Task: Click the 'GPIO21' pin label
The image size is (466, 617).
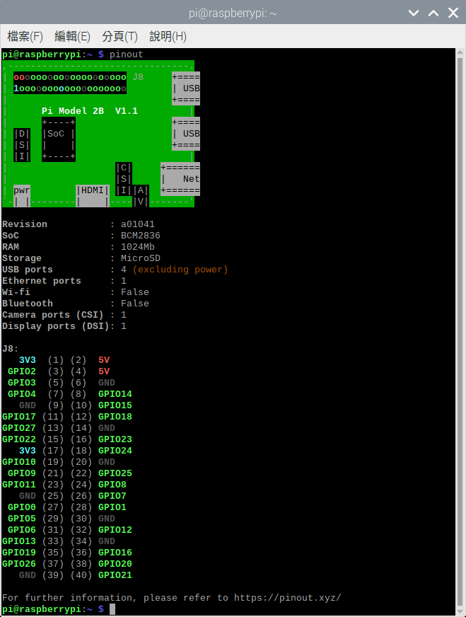Action: [x=115, y=575]
